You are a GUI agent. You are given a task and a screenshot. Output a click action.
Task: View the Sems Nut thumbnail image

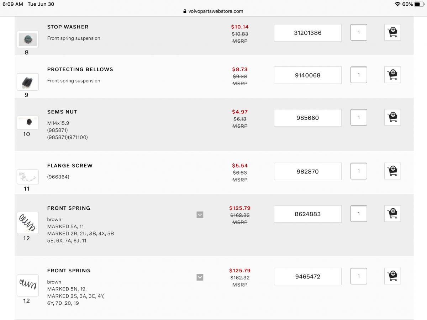28,123
